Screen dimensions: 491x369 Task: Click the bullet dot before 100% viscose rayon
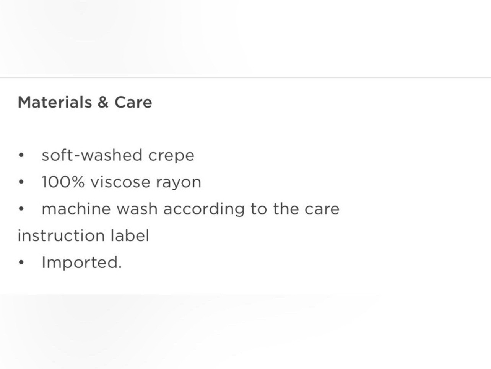tap(21, 182)
